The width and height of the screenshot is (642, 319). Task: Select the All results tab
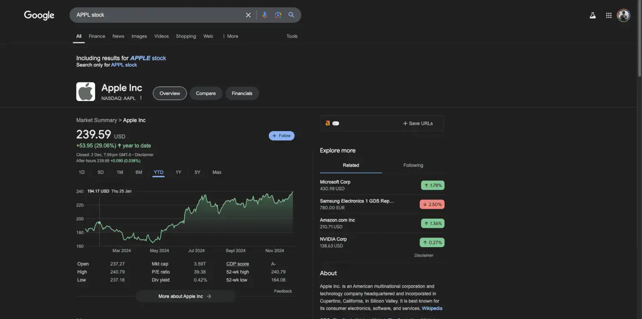tap(79, 36)
